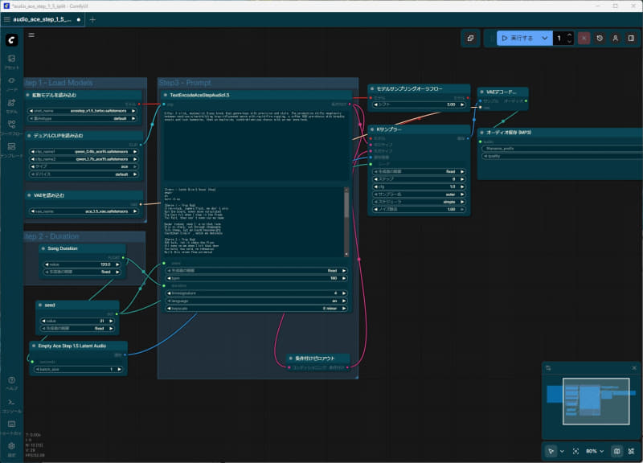
Task: Open sampler name dropdown showing euler
Action: click(x=419, y=195)
